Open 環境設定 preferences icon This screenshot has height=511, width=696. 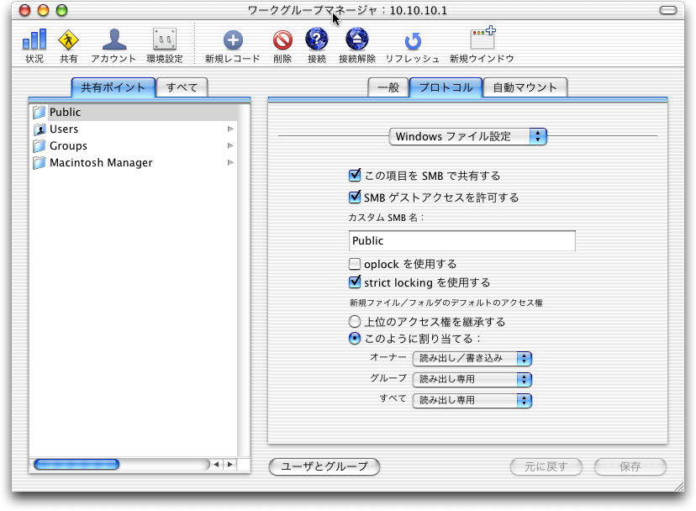pos(164,40)
